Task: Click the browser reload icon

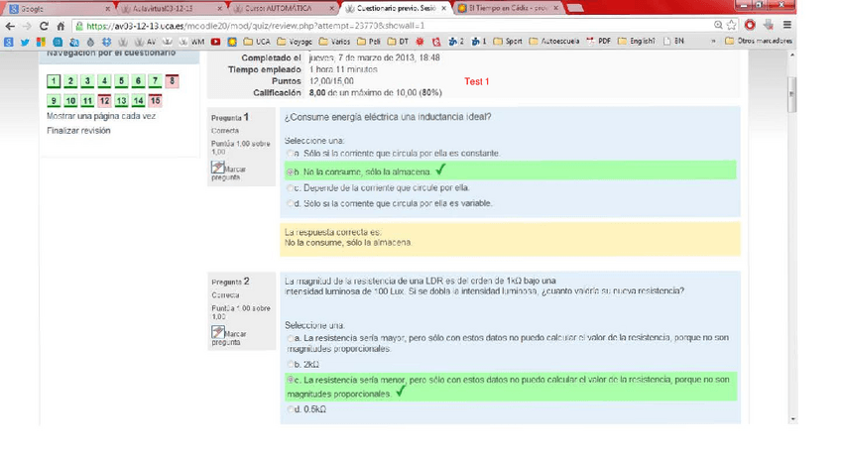Action: 45,26
